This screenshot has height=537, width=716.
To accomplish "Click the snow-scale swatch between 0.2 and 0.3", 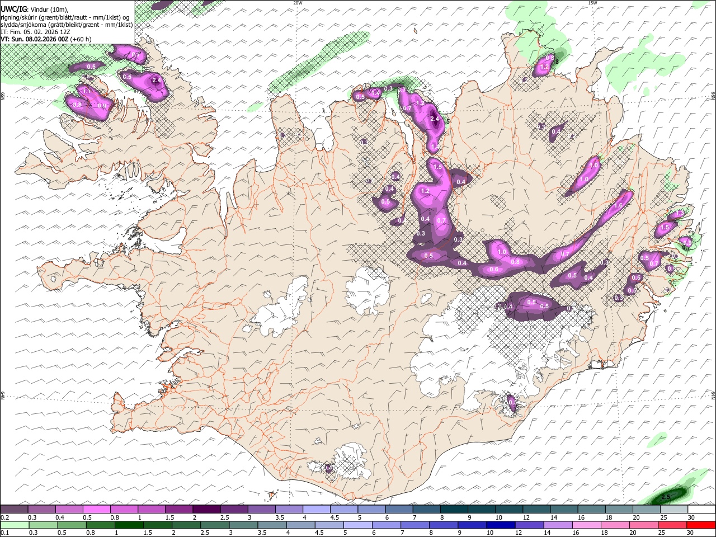I will [14, 510].
